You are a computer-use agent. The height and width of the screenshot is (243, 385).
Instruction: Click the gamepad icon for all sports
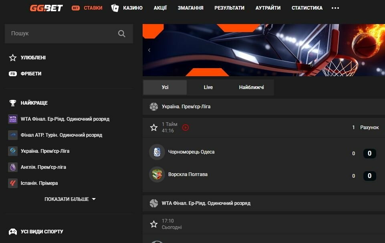pyautogui.click(x=13, y=232)
